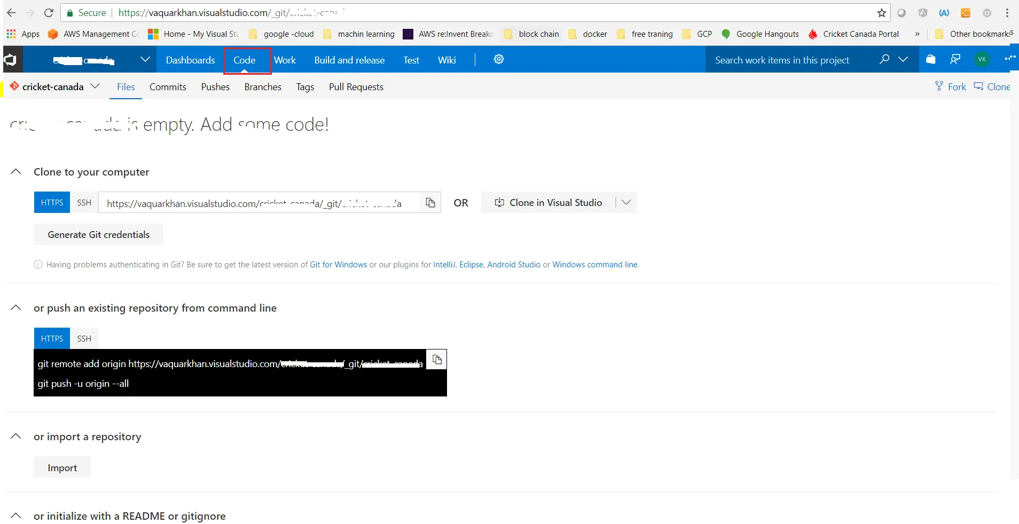This screenshot has height=524, width=1019.
Task: Select HTTPS in the push section
Action: point(52,339)
